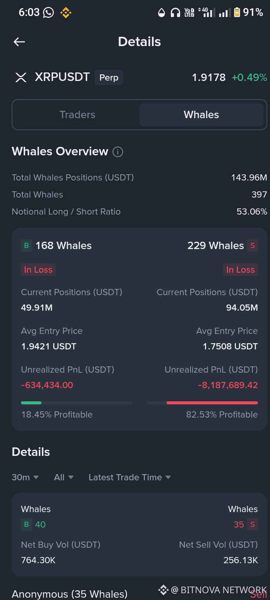The height and width of the screenshot is (600, 270).
Task: Open the Latest Trade Time sort dropdown
Action: point(129,477)
